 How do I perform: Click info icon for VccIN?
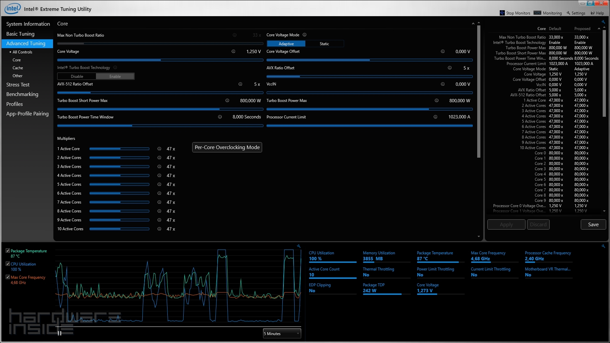point(443,84)
